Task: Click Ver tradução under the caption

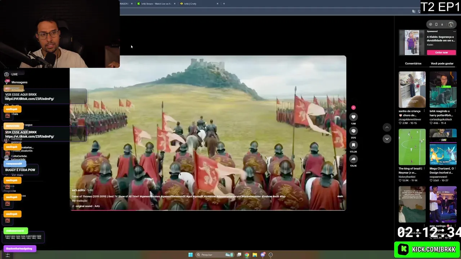Action: tap(79, 201)
